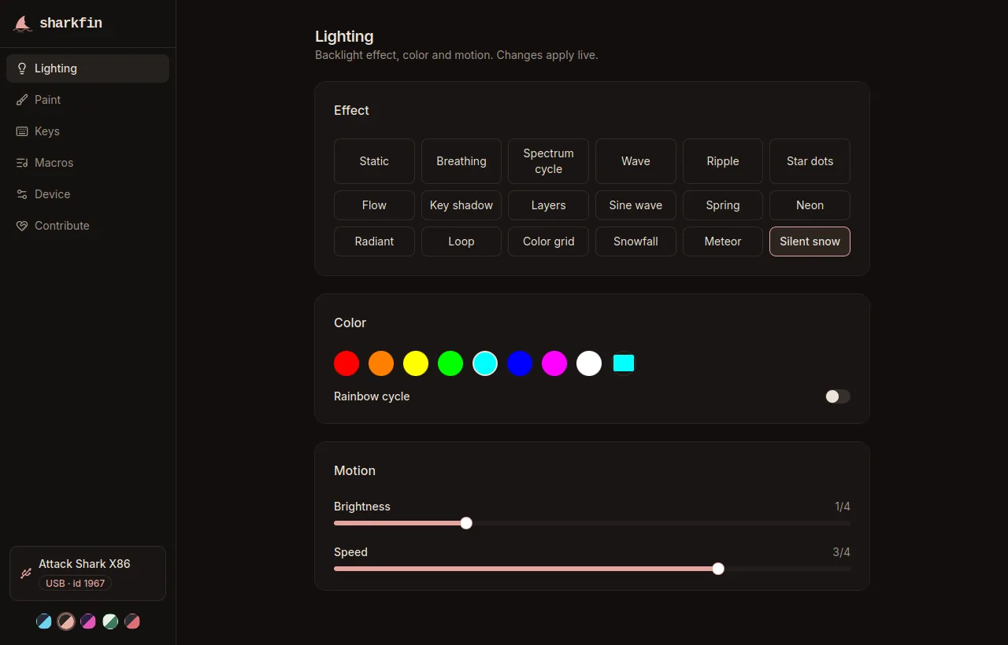This screenshot has height=645, width=1008.
Task: Switch to the white-green theme swatch
Action: [x=110, y=621]
